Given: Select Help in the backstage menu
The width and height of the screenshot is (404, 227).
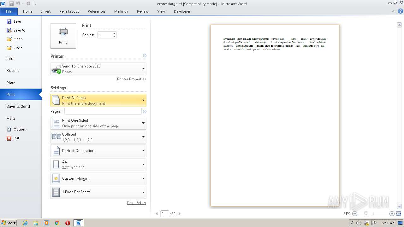Looking at the screenshot, I should point(21,119).
